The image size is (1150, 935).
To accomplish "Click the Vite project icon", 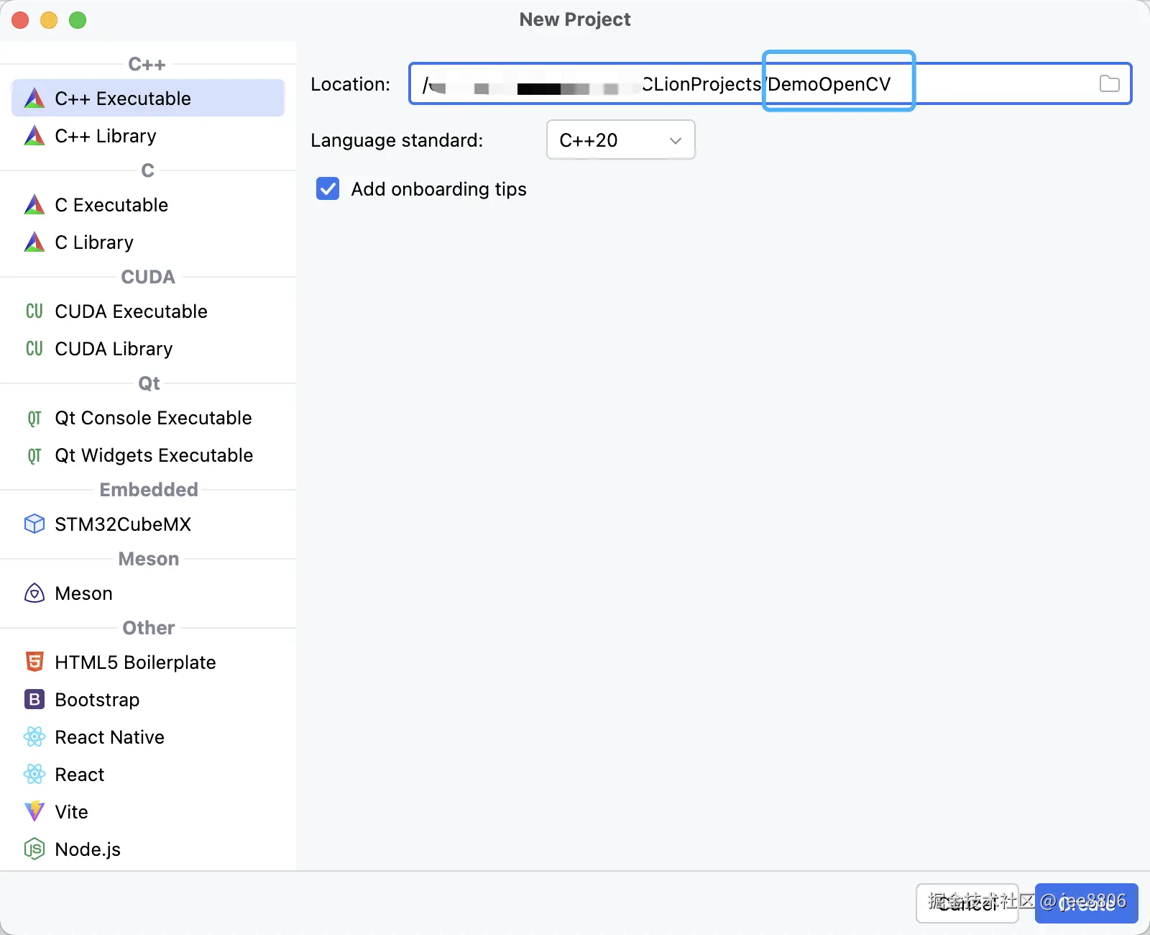I will click(x=34, y=811).
